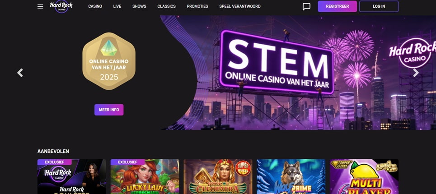Open the hamburger menu icon
Screen dimensions: 436x194
[x=40, y=6]
